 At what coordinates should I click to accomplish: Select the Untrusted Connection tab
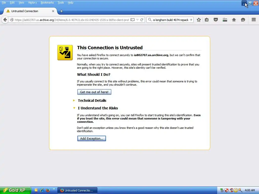tap(30, 11)
